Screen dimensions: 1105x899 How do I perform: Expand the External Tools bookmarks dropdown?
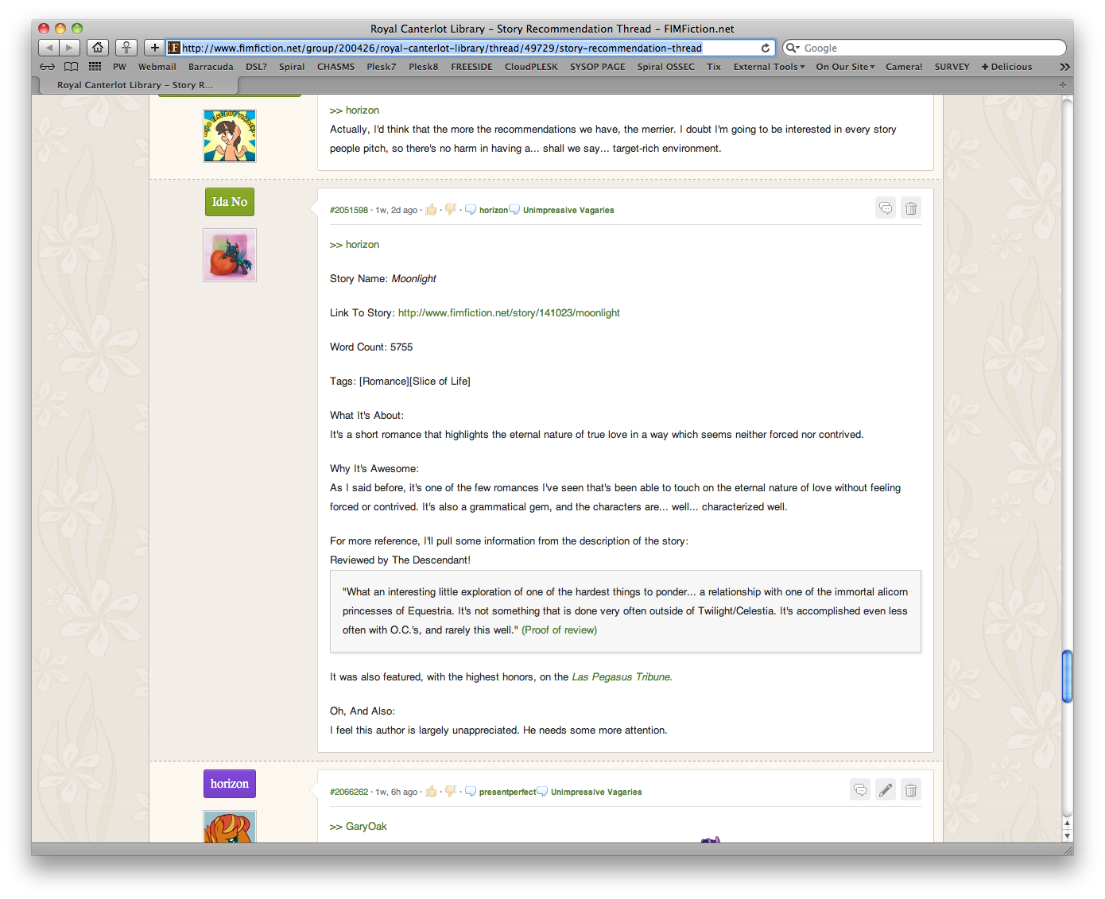(x=769, y=67)
